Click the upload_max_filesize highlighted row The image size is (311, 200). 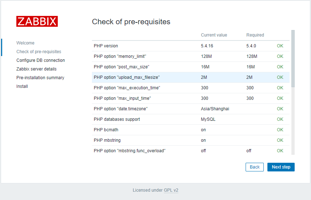click(191, 77)
